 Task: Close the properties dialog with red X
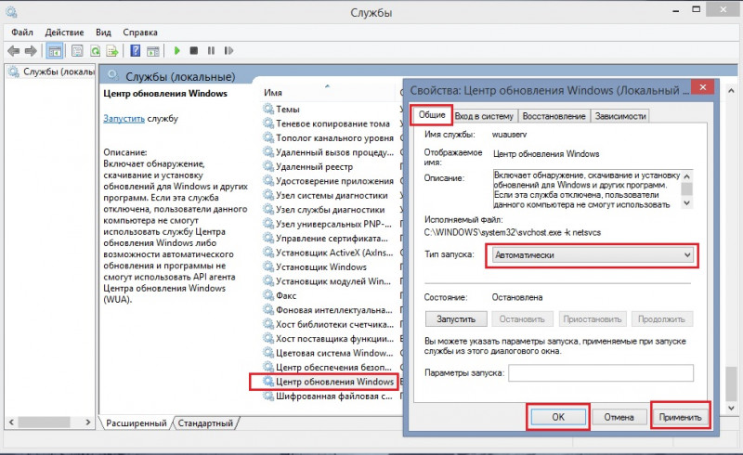click(702, 87)
